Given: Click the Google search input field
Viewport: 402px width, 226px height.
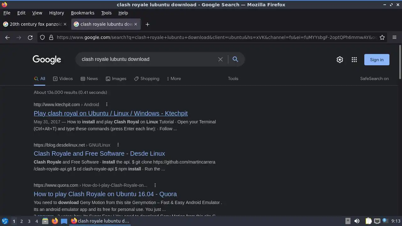Looking at the screenshot, I should point(148,59).
